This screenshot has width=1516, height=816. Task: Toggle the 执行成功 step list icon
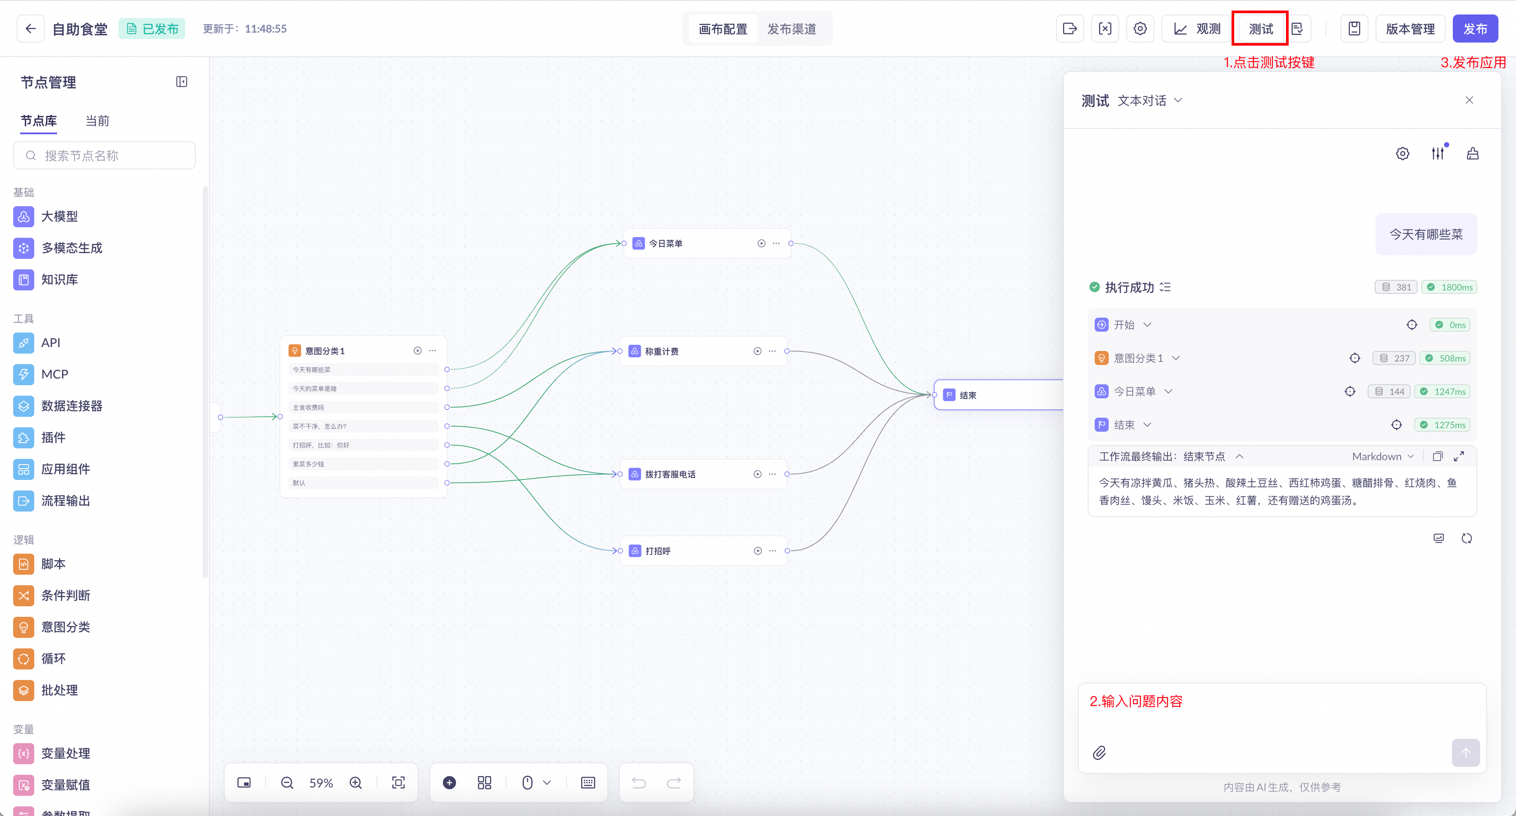click(1165, 287)
